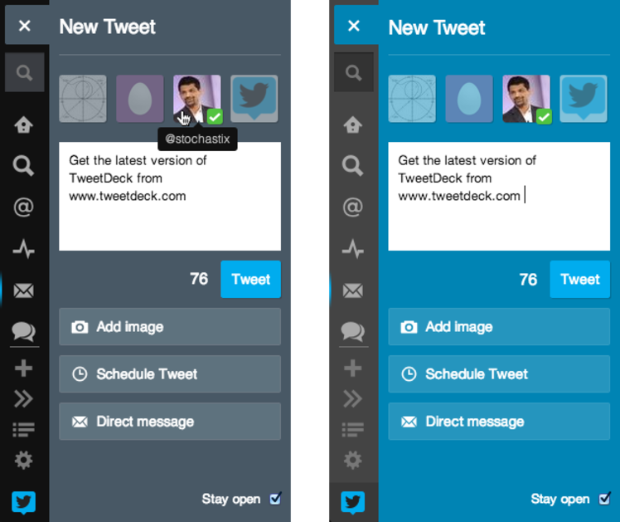Screen dimensions: 620x522
Task: Expand Schedule Tweet option in dark panel
Action: coord(170,374)
